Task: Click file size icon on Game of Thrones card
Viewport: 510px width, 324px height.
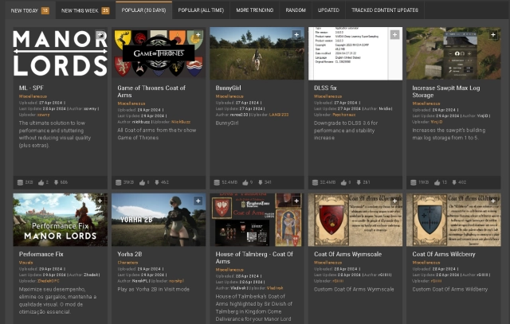Action: (x=119, y=182)
